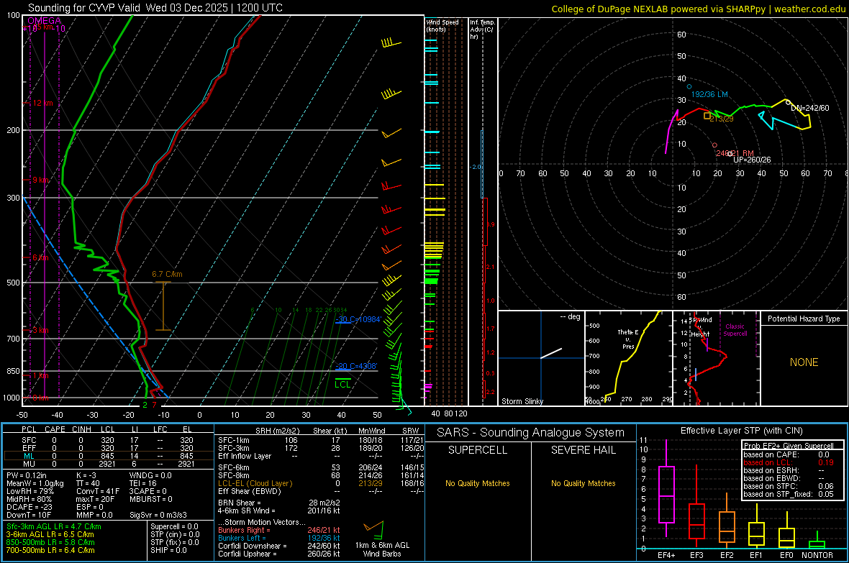
Task: Click the white Storm Slinky line
Action: pyautogui.click(x=551, y=353)
